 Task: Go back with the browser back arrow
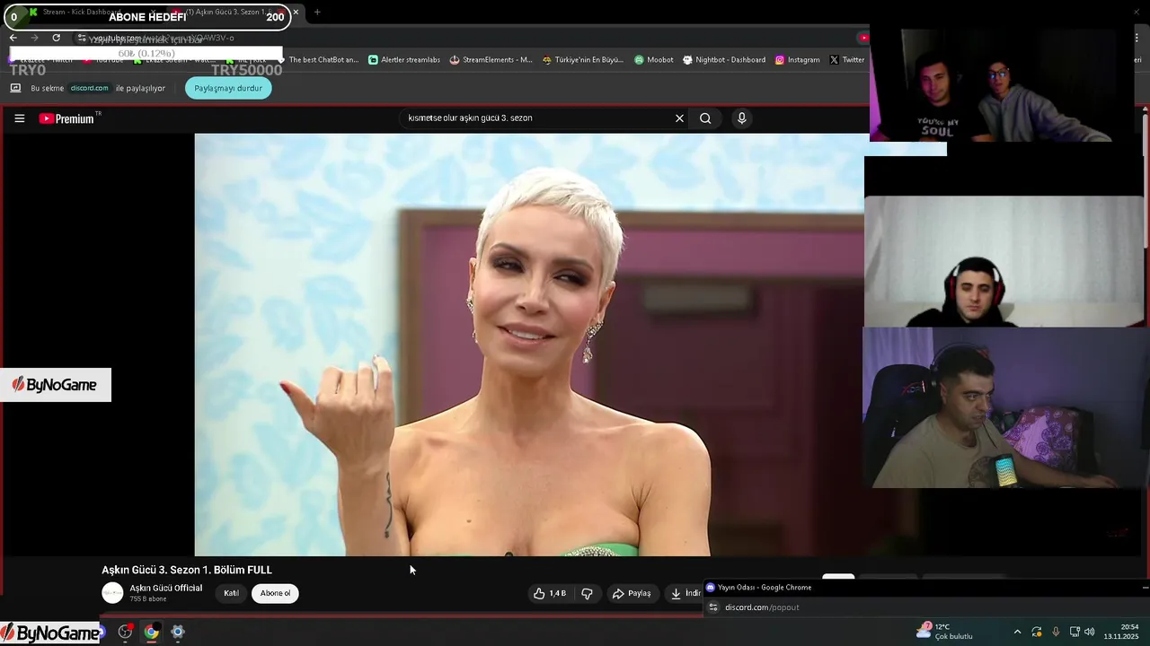[13, 38]
